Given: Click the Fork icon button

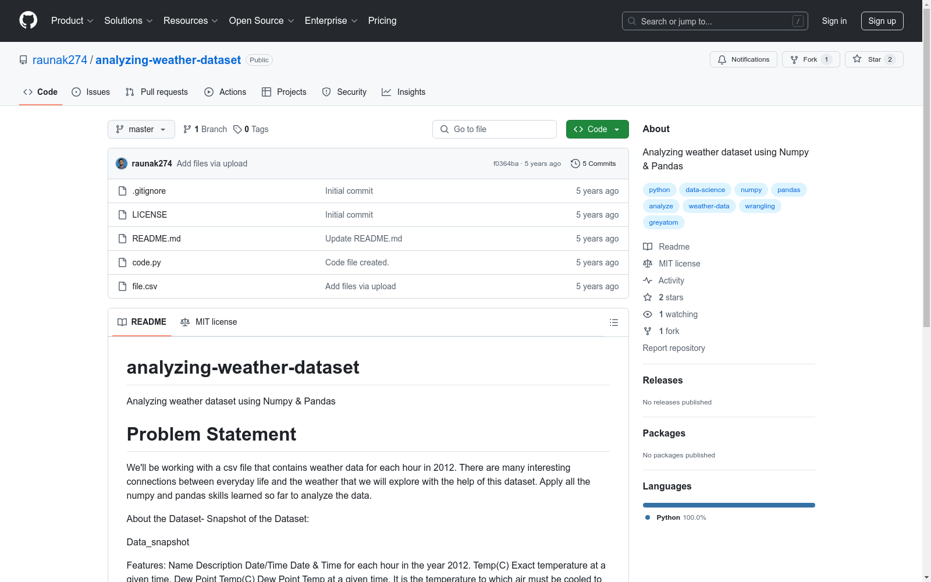Looking at the screenshot, I should 794,59.
